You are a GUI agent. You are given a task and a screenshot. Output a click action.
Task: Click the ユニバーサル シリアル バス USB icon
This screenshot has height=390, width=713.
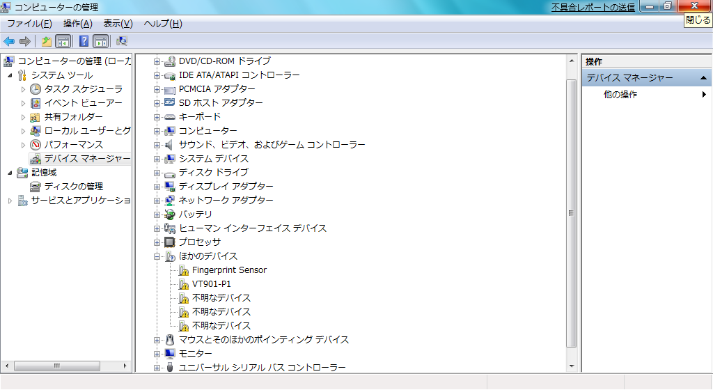click(170, 367)
